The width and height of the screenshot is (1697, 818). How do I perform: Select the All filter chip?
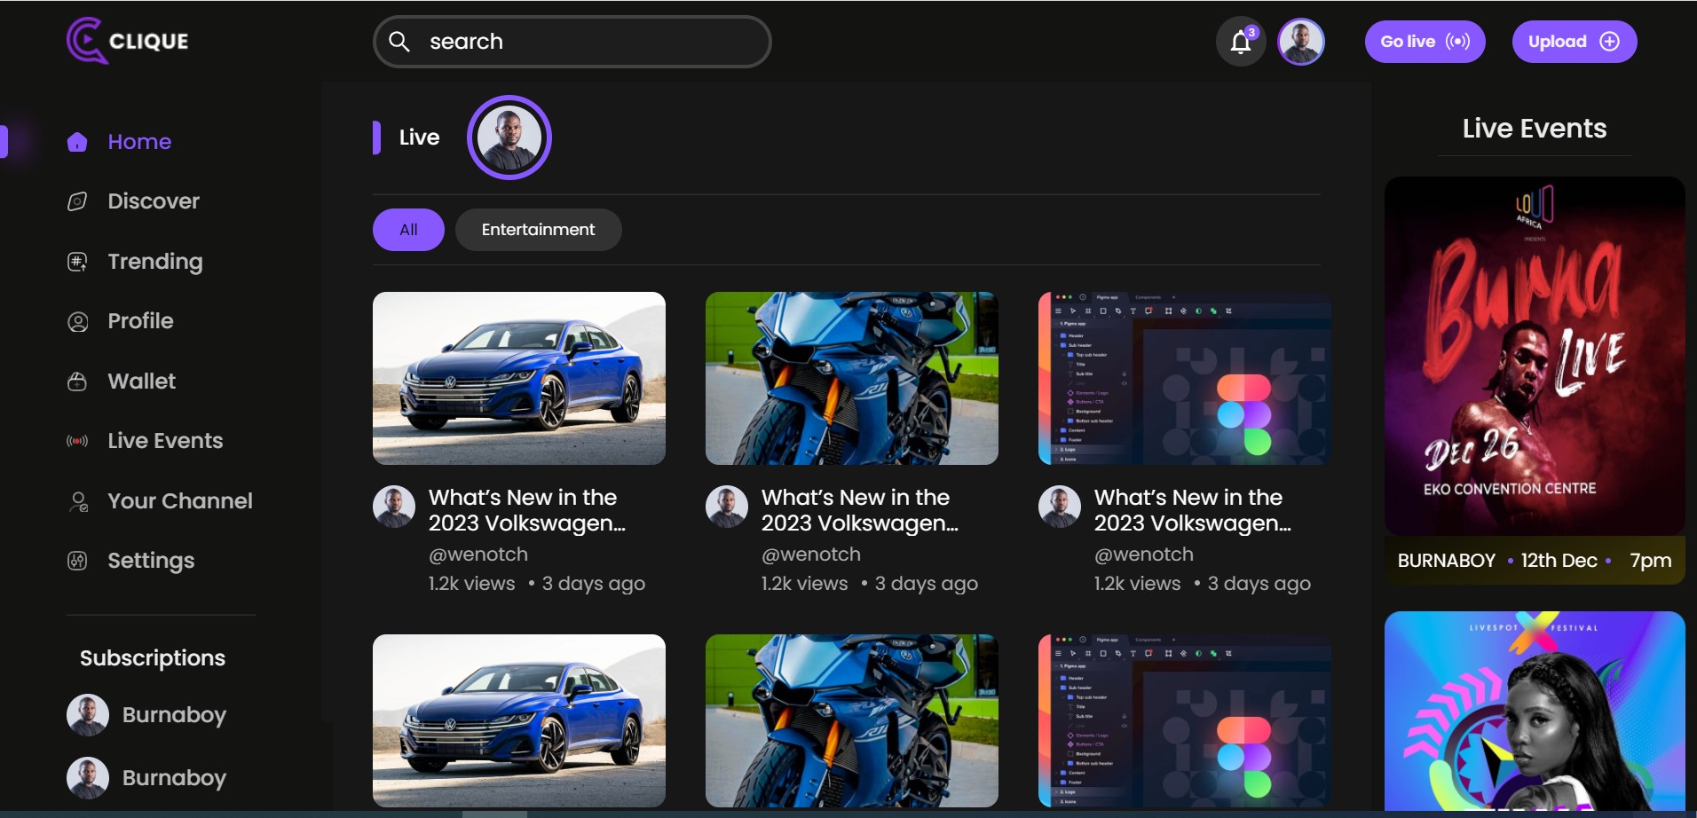click(x=408, y=230)
